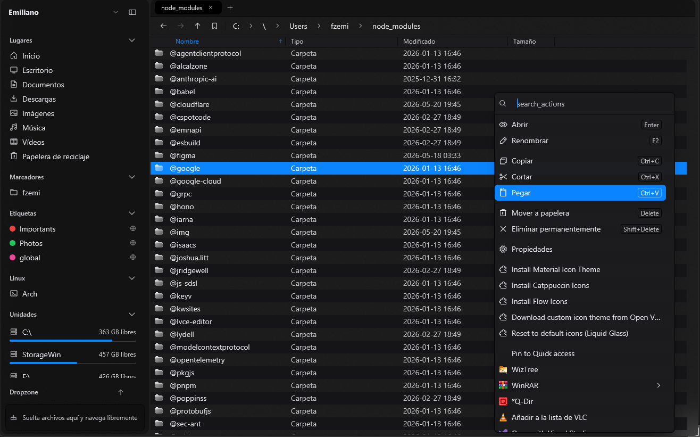The image size is (700, 437).
Task: Click the @babel folder icon
Action: 159,92
